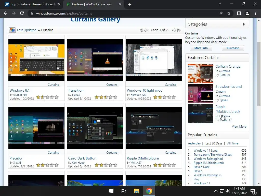
Task: Click the gallery icon beside Last Updated
Action: 12,30
